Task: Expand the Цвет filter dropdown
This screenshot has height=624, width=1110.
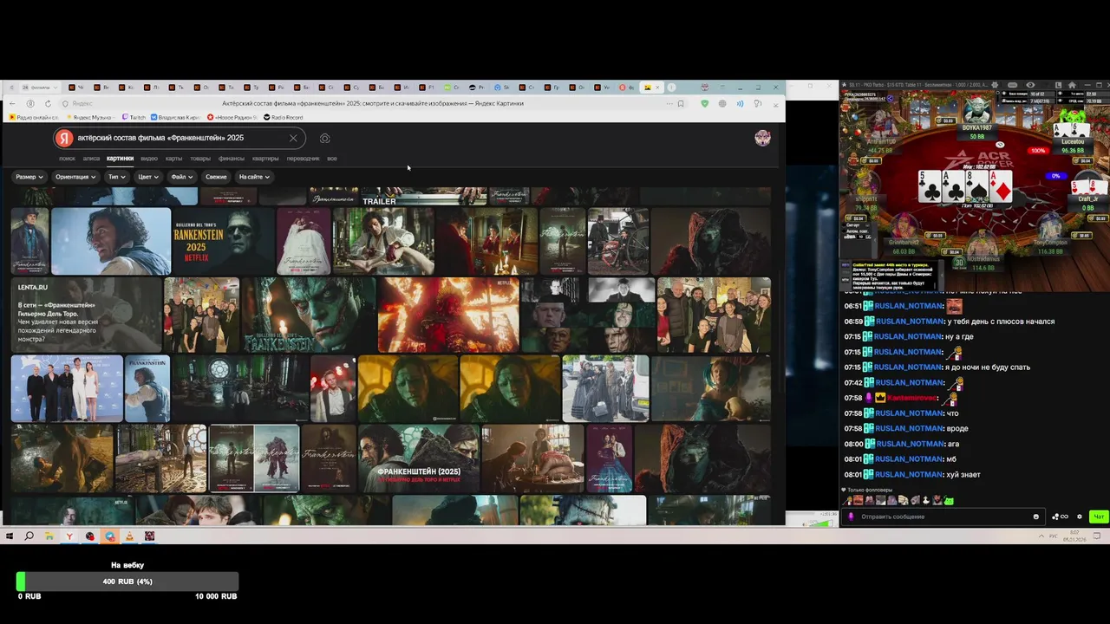Action: click(x=148, y=177)
